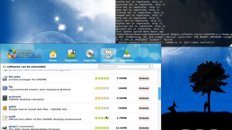Click the gdebi package icon
Viewport: 232px width, 130px height.
coord(5,108)
